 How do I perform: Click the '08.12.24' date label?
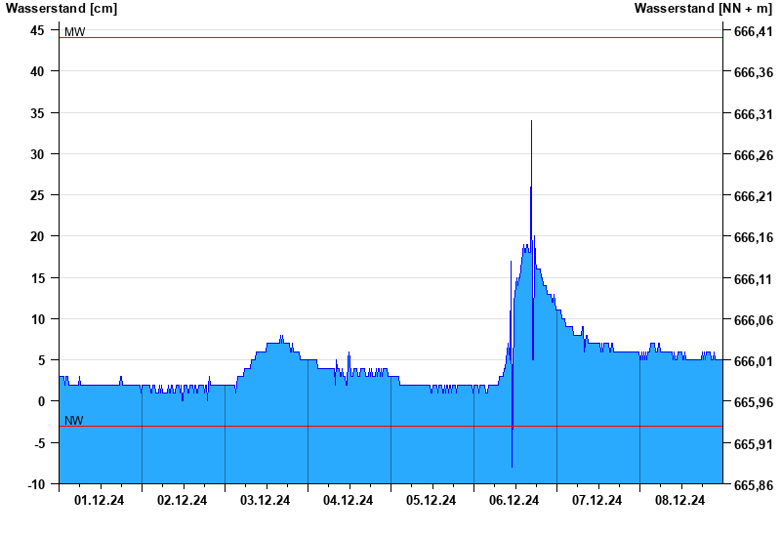click(679, 500)
